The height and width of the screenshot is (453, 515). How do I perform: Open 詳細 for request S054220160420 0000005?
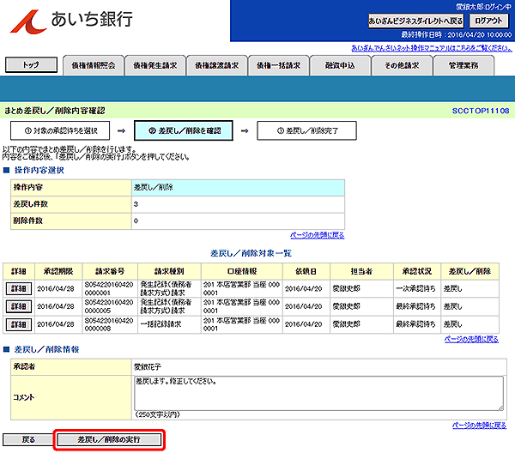[19, 306]
